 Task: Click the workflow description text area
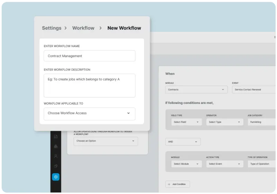coord(89,86)
